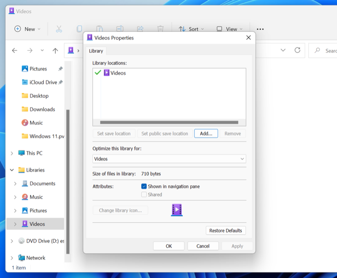Refresh the Explorer window
This screenshot has width=337, height=278.
[x=297, y=50]
